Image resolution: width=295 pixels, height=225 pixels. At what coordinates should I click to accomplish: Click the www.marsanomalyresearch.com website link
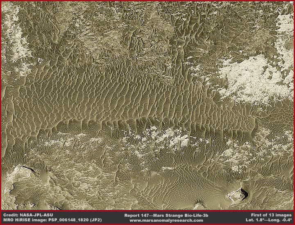click(166, 220)
